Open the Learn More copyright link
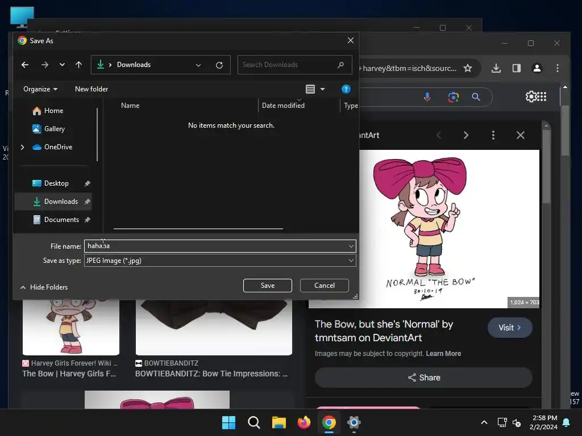 443,354
